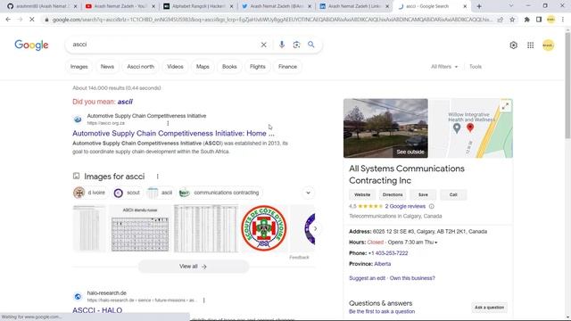
Task: Close the Alphabet Rangoli HackerRank tab
Action: (231, 6)
